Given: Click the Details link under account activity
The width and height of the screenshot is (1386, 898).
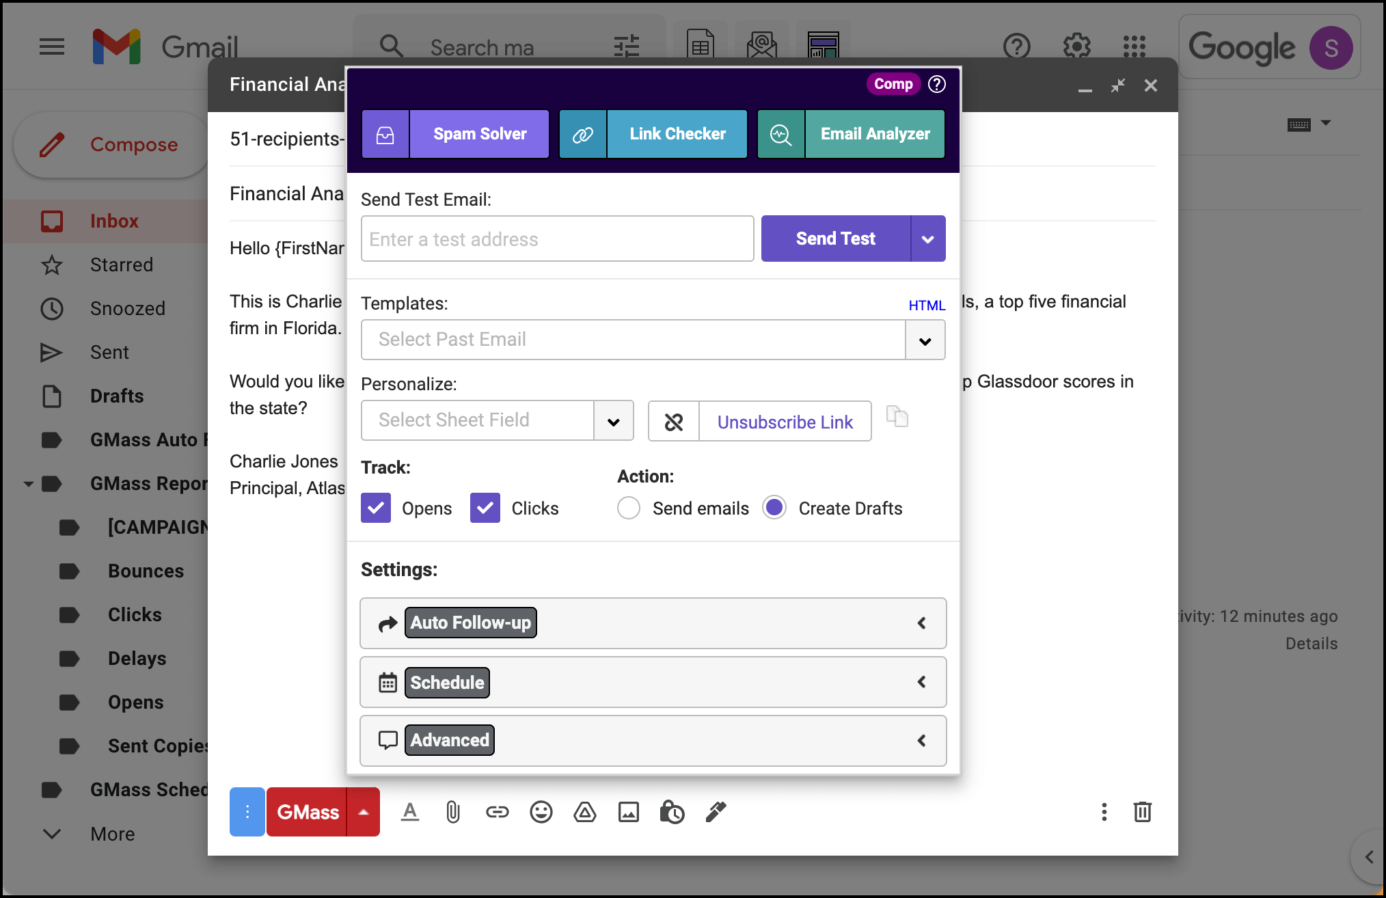Looking at the screenshot, I should click(x=1312, y=644).
